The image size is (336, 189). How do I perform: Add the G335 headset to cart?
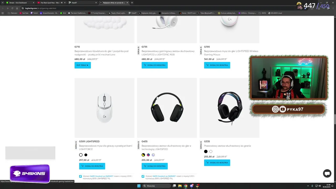click(217, 163)
